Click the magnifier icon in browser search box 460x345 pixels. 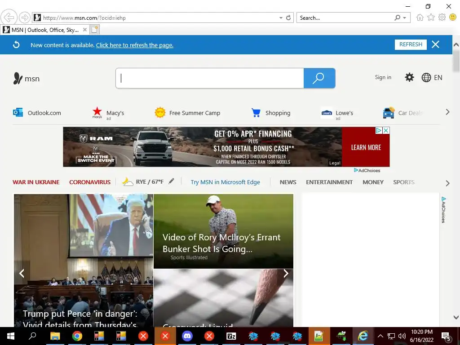tap(397, 18)
